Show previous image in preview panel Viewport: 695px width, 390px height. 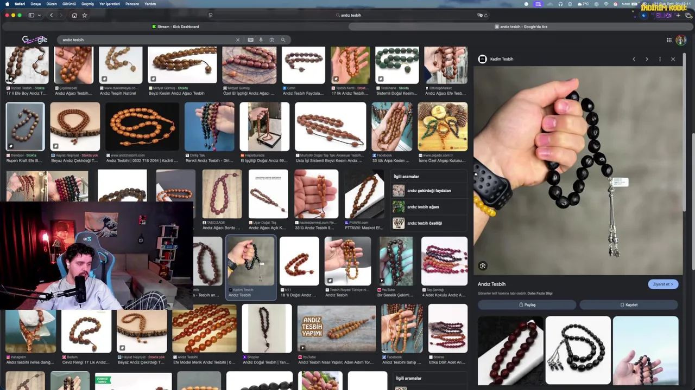[634, 59]
